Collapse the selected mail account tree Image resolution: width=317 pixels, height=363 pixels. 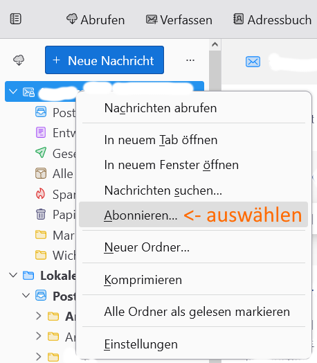tap(13, 91)
